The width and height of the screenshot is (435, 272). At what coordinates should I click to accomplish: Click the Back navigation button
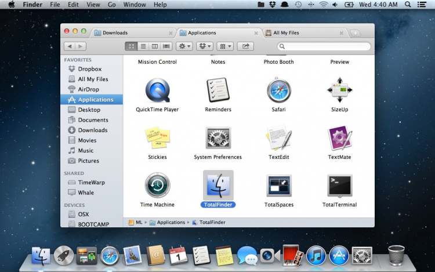pos(70,46)
